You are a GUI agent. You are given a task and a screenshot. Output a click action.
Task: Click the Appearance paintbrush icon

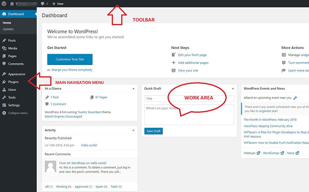[4, 74]
